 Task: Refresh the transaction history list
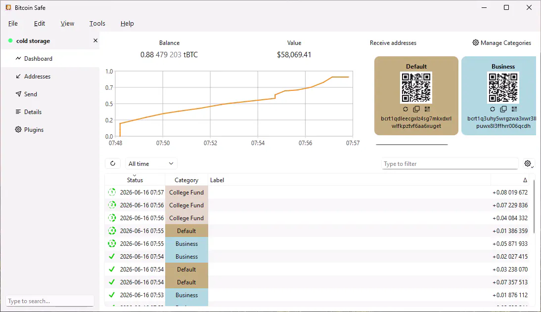(112, 163)
